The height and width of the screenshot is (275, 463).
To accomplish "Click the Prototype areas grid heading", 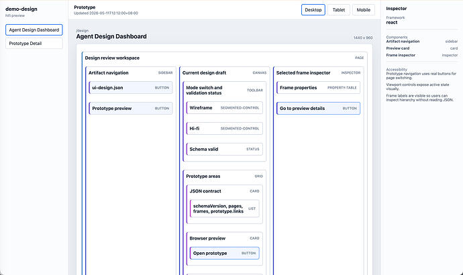I will (203, 176).
